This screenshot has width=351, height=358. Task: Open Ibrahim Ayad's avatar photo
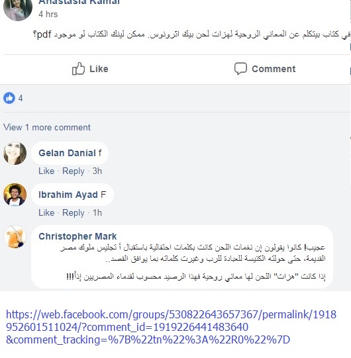tap(15, 195)
